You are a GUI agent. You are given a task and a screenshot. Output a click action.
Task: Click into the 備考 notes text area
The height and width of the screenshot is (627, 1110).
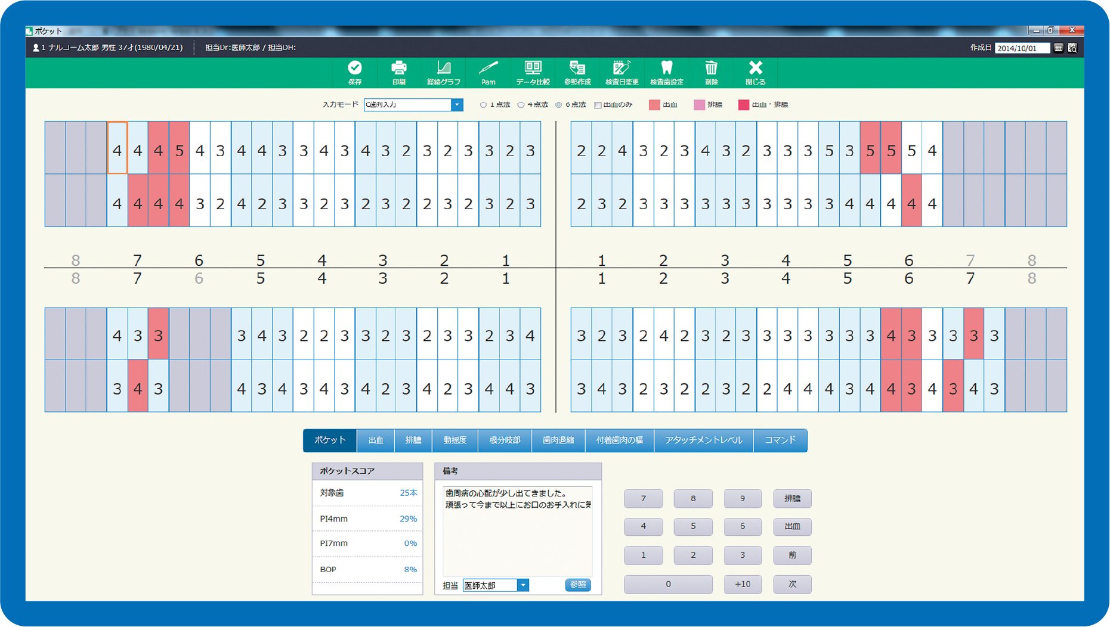517,531
